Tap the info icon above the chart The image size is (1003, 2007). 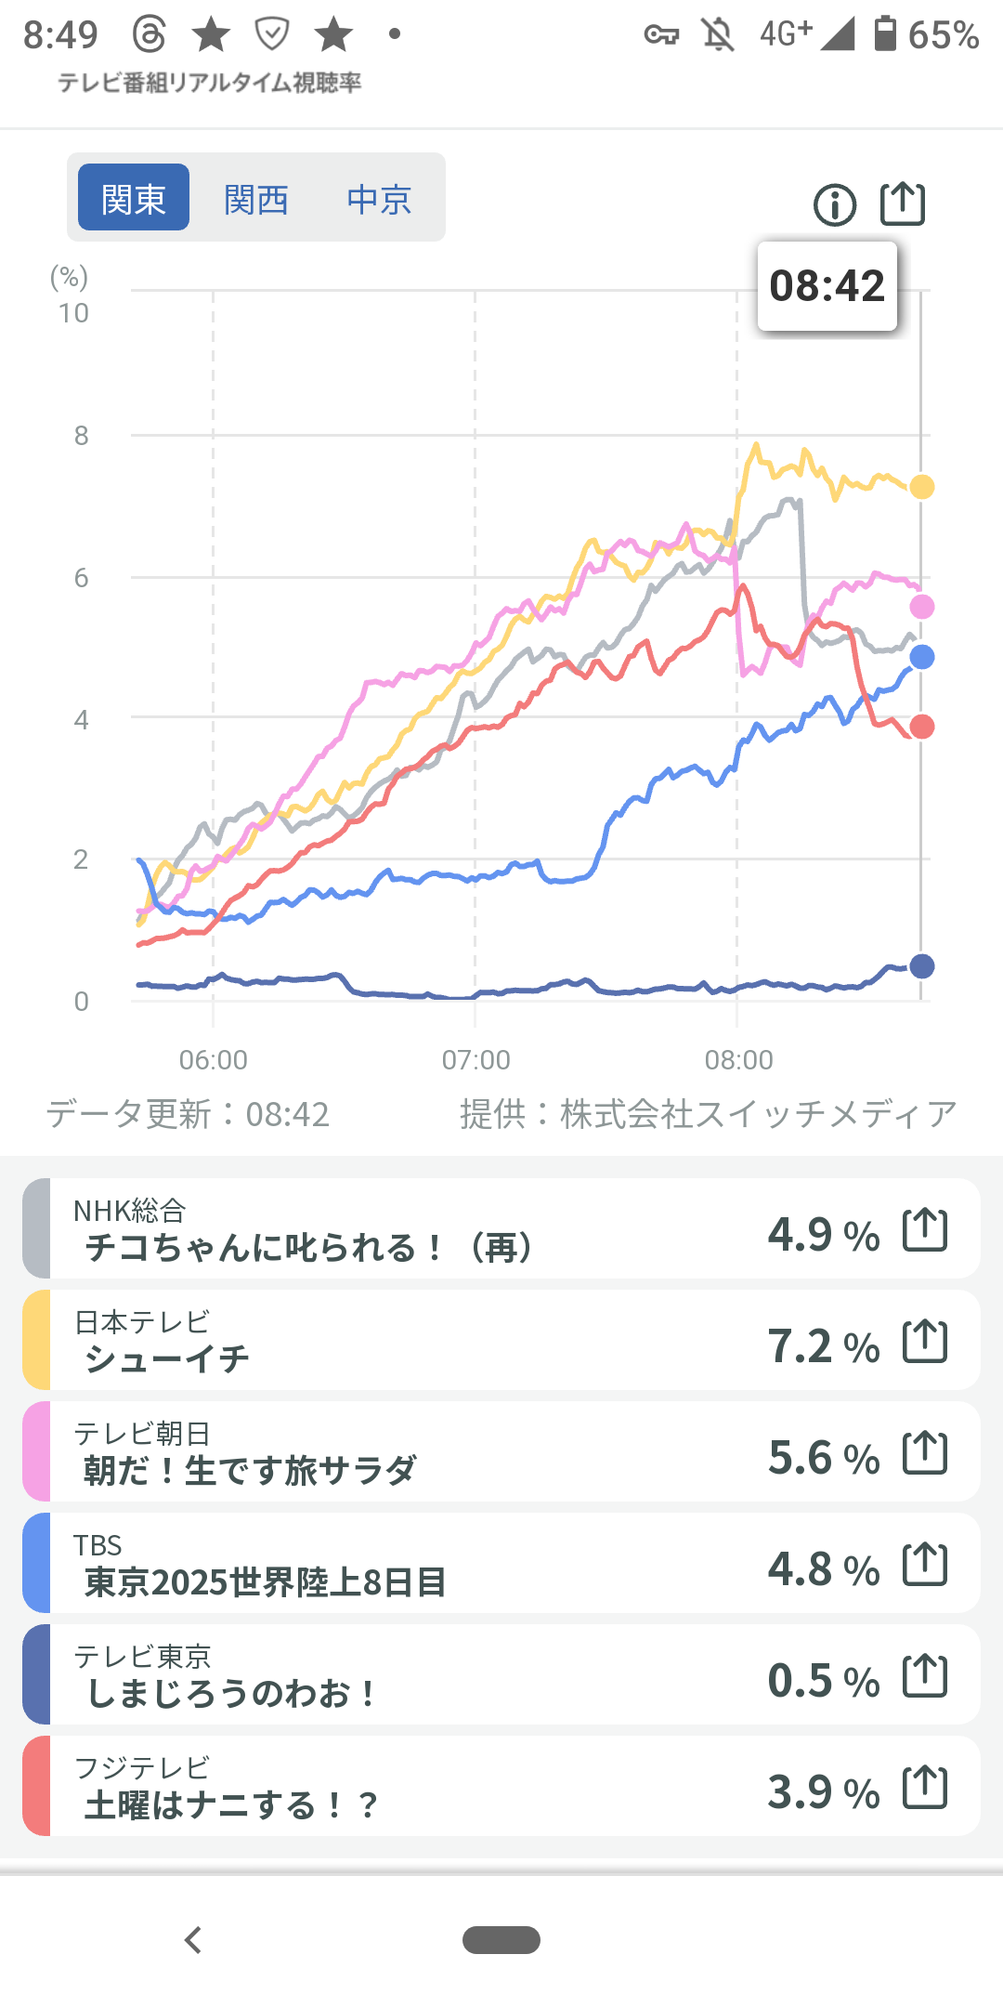(834, 205)
